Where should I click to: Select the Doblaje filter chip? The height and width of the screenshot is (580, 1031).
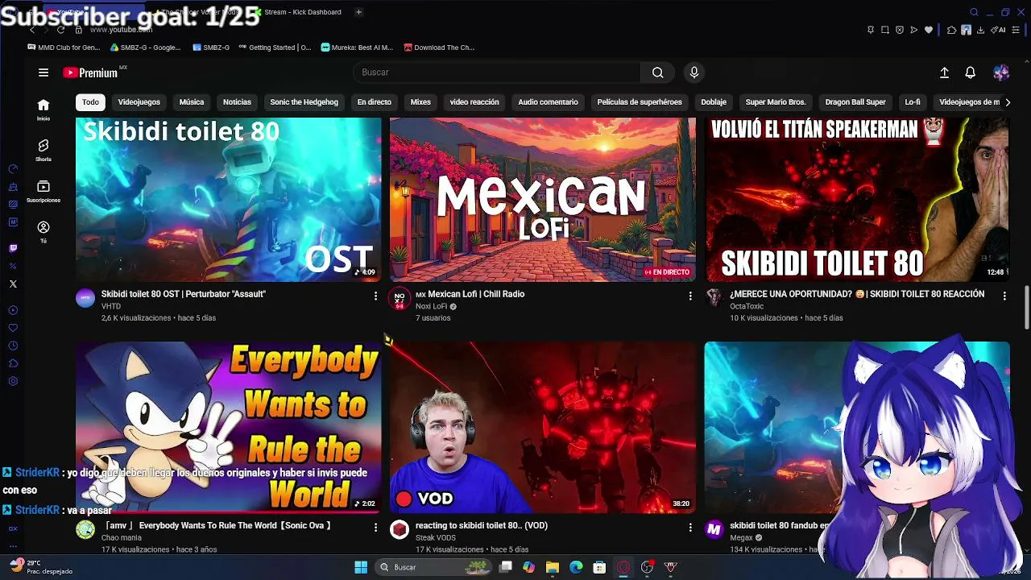pyautogui.click(x=714, y=102)
